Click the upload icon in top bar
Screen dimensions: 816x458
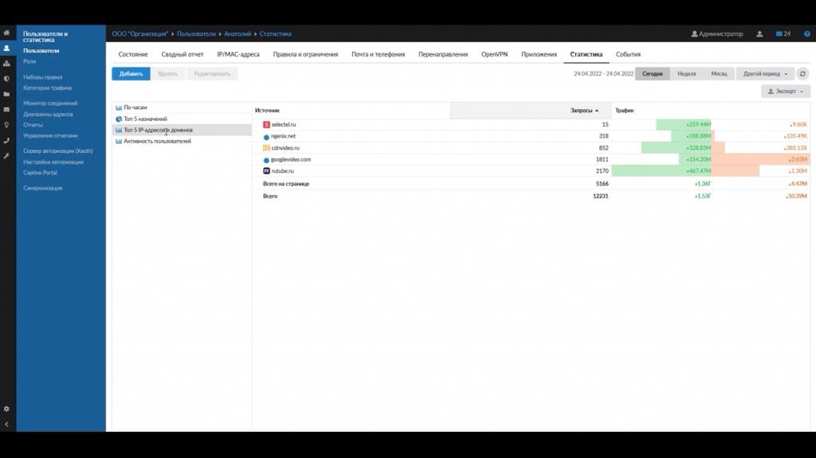pos(759,33)
